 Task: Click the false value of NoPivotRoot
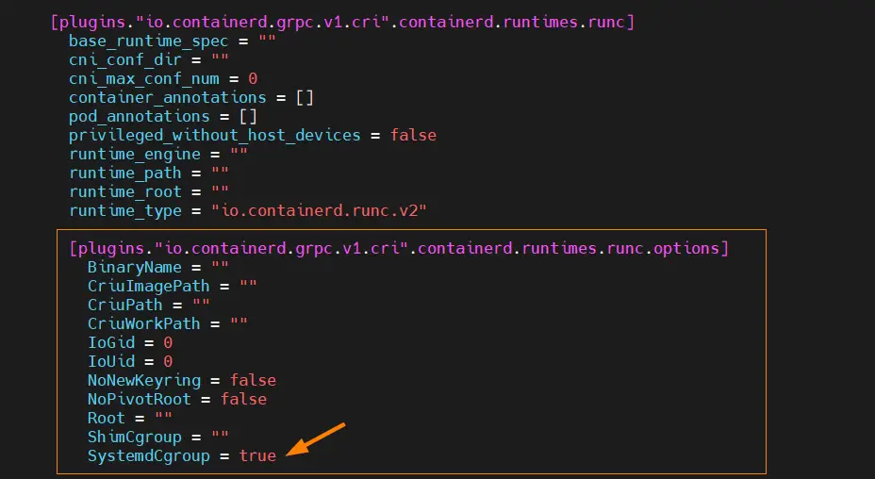tap(244, 400)
